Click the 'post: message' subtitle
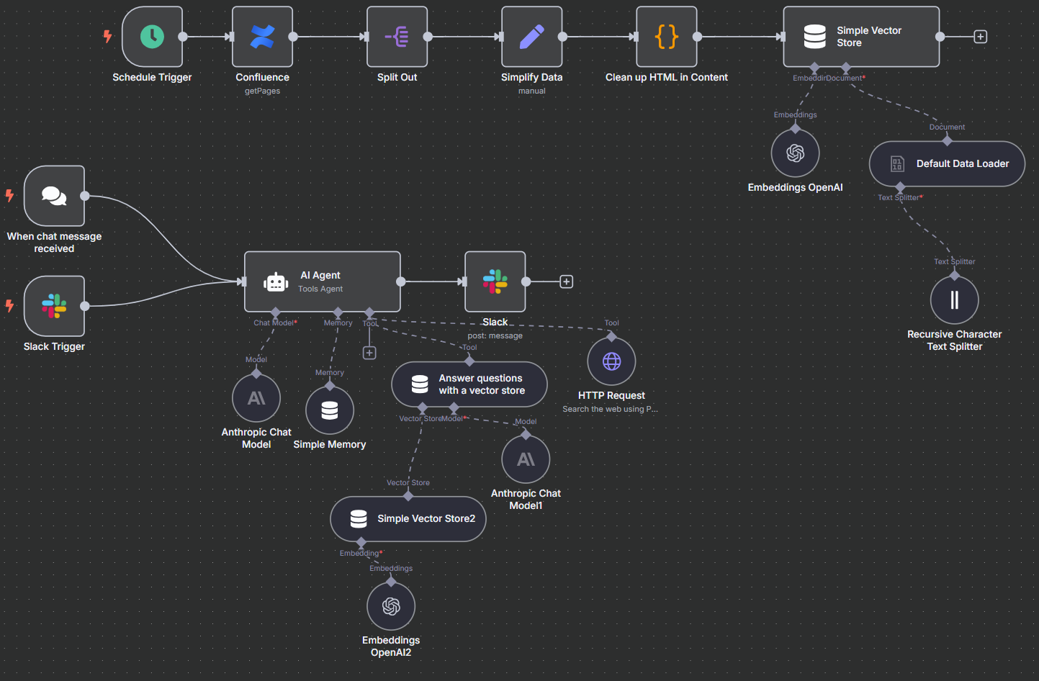 [495, 335]
